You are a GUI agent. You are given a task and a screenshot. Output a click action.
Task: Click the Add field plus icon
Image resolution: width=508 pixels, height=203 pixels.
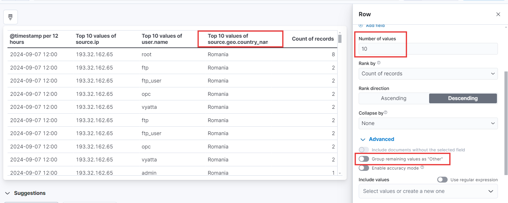[x=361, y=25]
